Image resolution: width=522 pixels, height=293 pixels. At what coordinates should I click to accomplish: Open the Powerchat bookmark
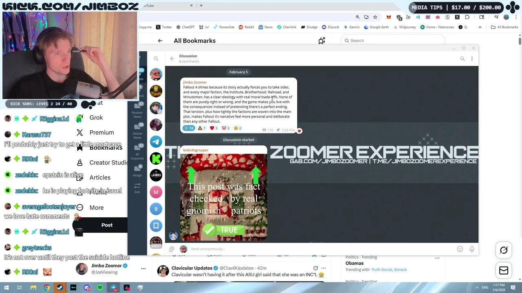tap(224, 27)
